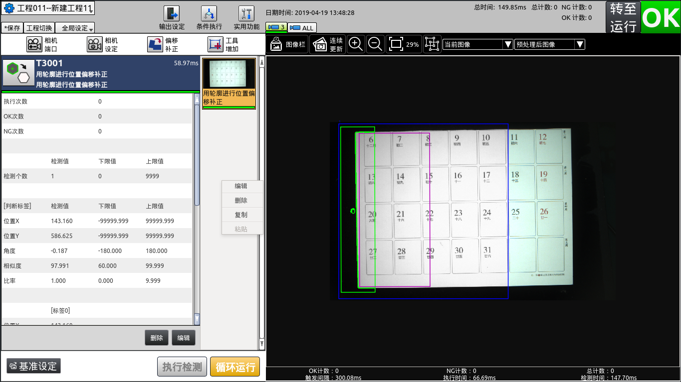The width and height of the screenshot is (681, 382).
Task: Open 全局设定 global settings dropdown
Action: pyautogui.click(x=75, y=28)
